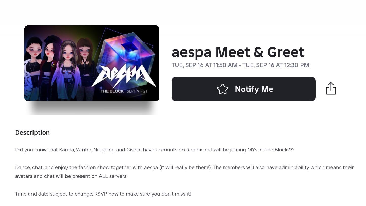Viewport: 366px width, 206px height.
Task: Click the Description heading
Action: coord(32,133)
